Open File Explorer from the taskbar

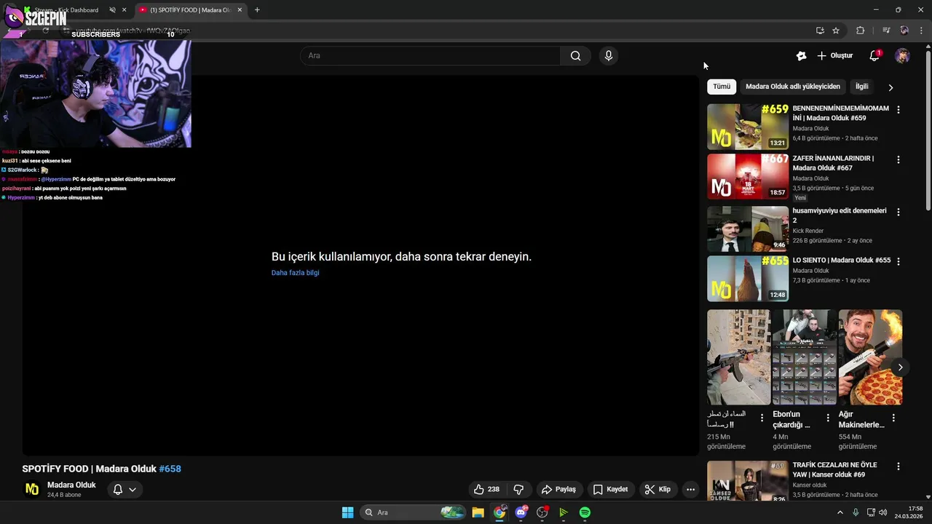478,512
